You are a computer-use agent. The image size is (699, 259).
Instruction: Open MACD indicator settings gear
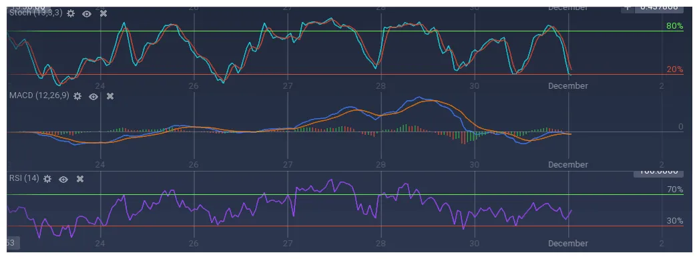click(77, 96)
